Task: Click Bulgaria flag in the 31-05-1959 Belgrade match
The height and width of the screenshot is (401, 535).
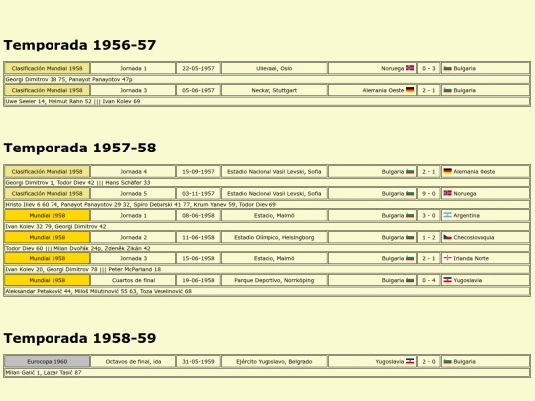Action: (x=447, y=361)
